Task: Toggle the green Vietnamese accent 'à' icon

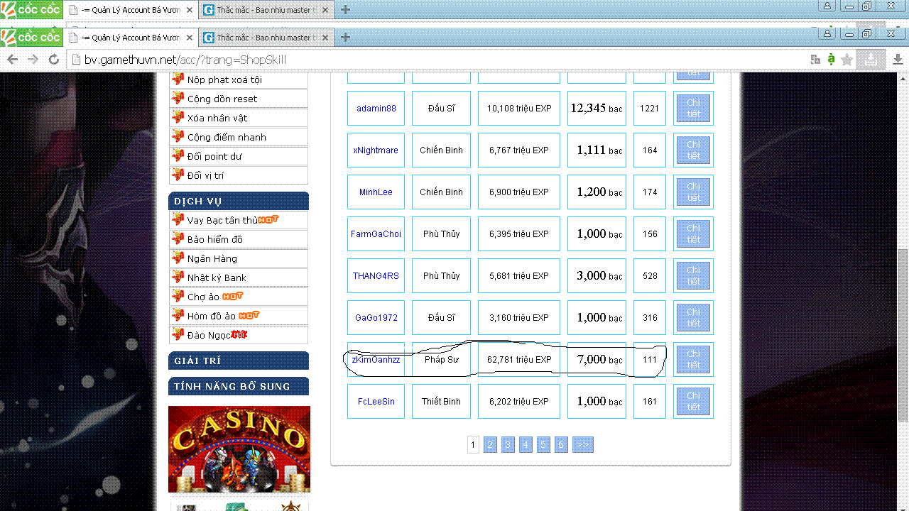Action: [831, 60]
